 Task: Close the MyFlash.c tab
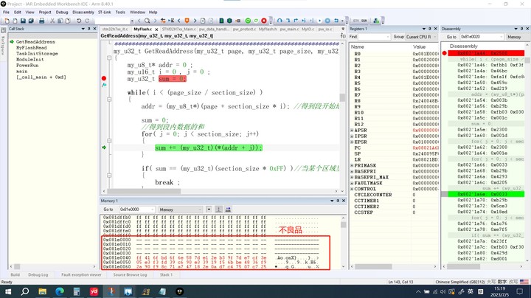point(156,30)
